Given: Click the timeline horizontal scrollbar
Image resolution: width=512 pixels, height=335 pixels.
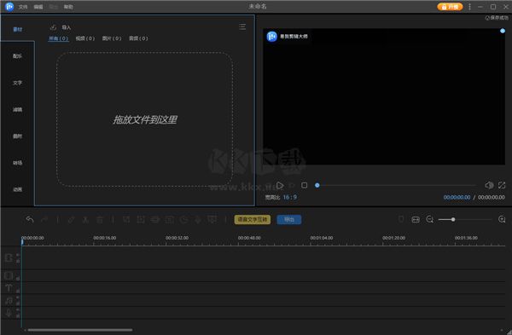Looking at the screenshot, I should point(80,330).
